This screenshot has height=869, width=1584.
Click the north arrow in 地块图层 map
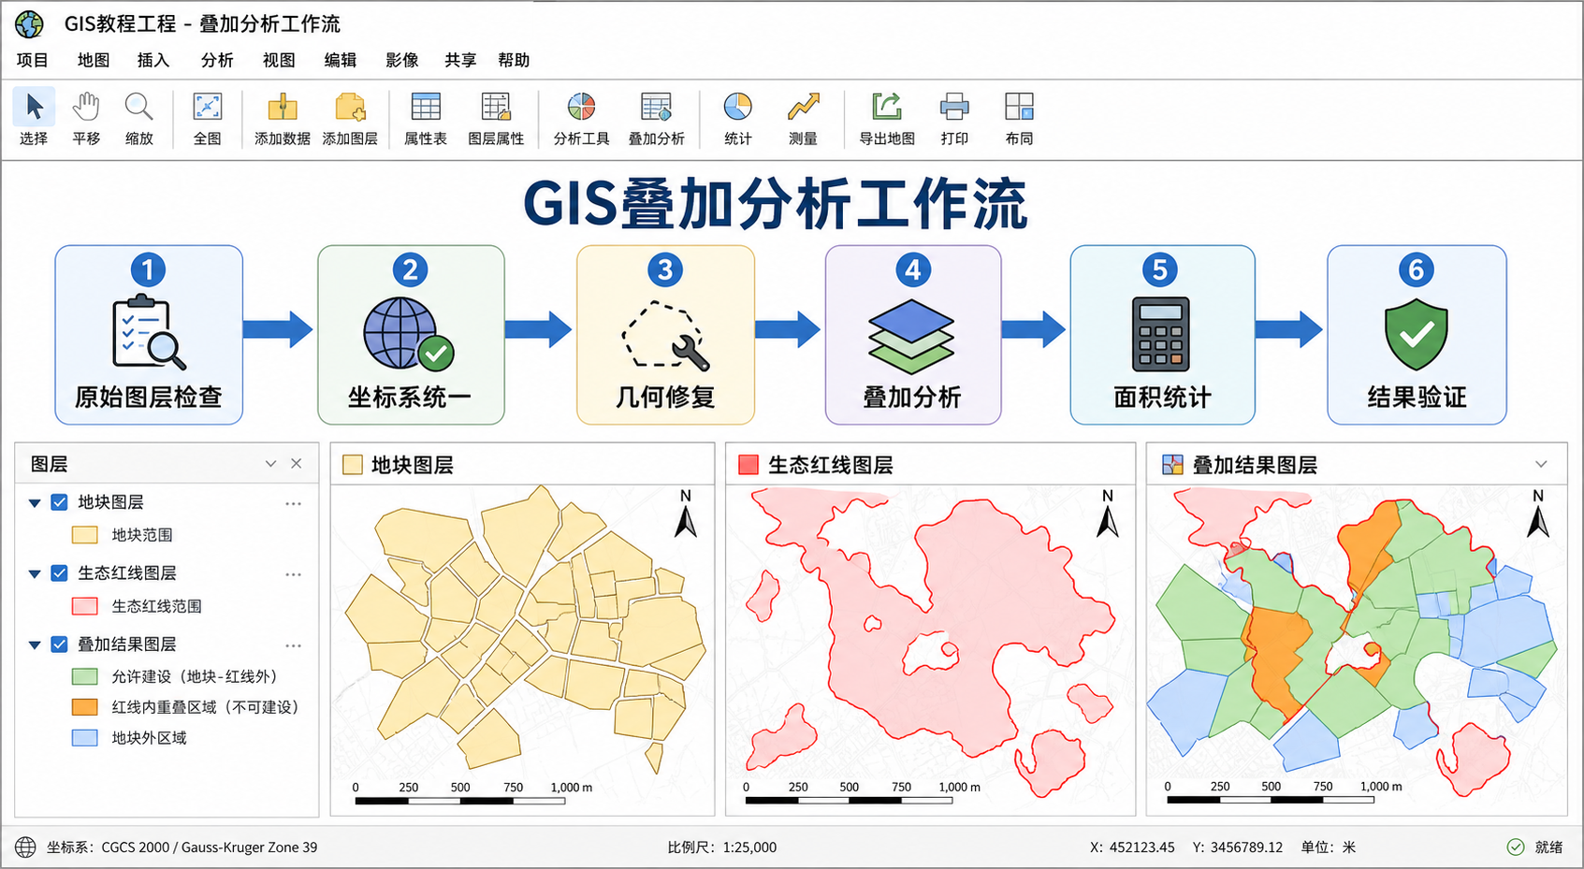686,514
